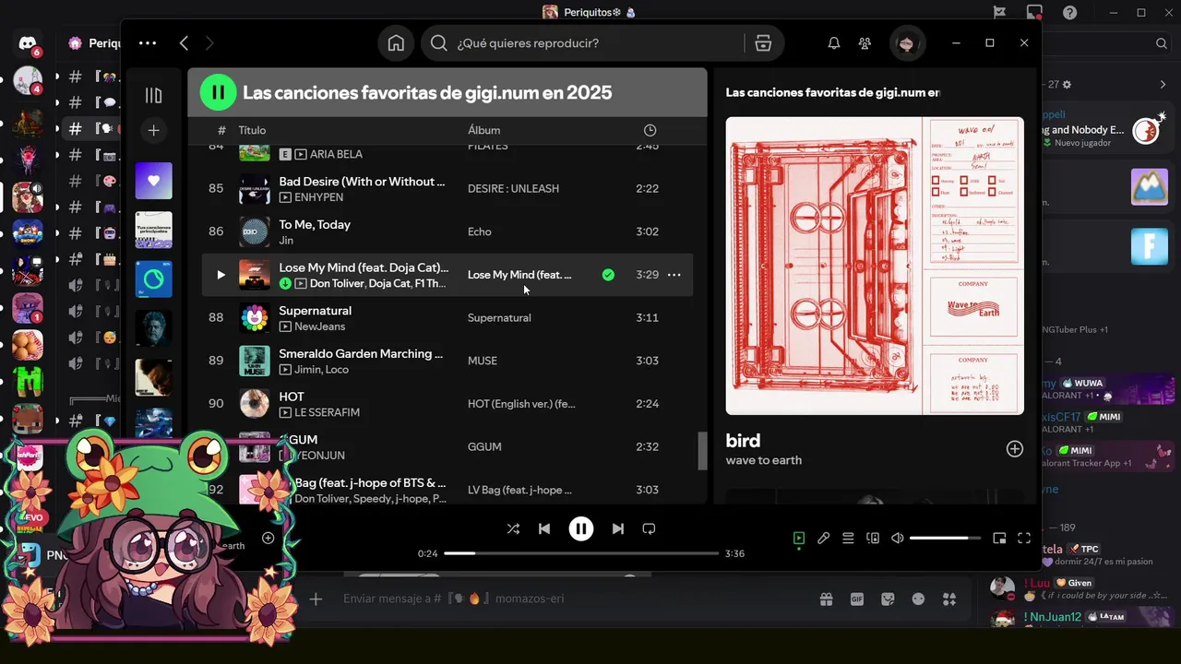Show lyrics with microphone icon
The width and height of the screenshot is (1181, 664).
point(824,539)
